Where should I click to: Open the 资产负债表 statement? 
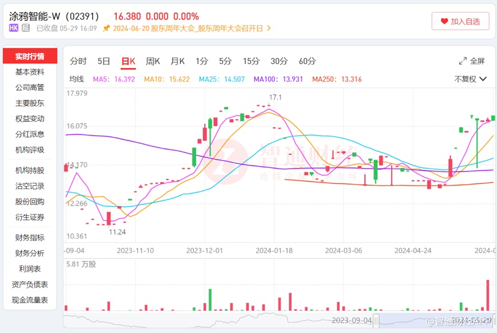[30, 285]
